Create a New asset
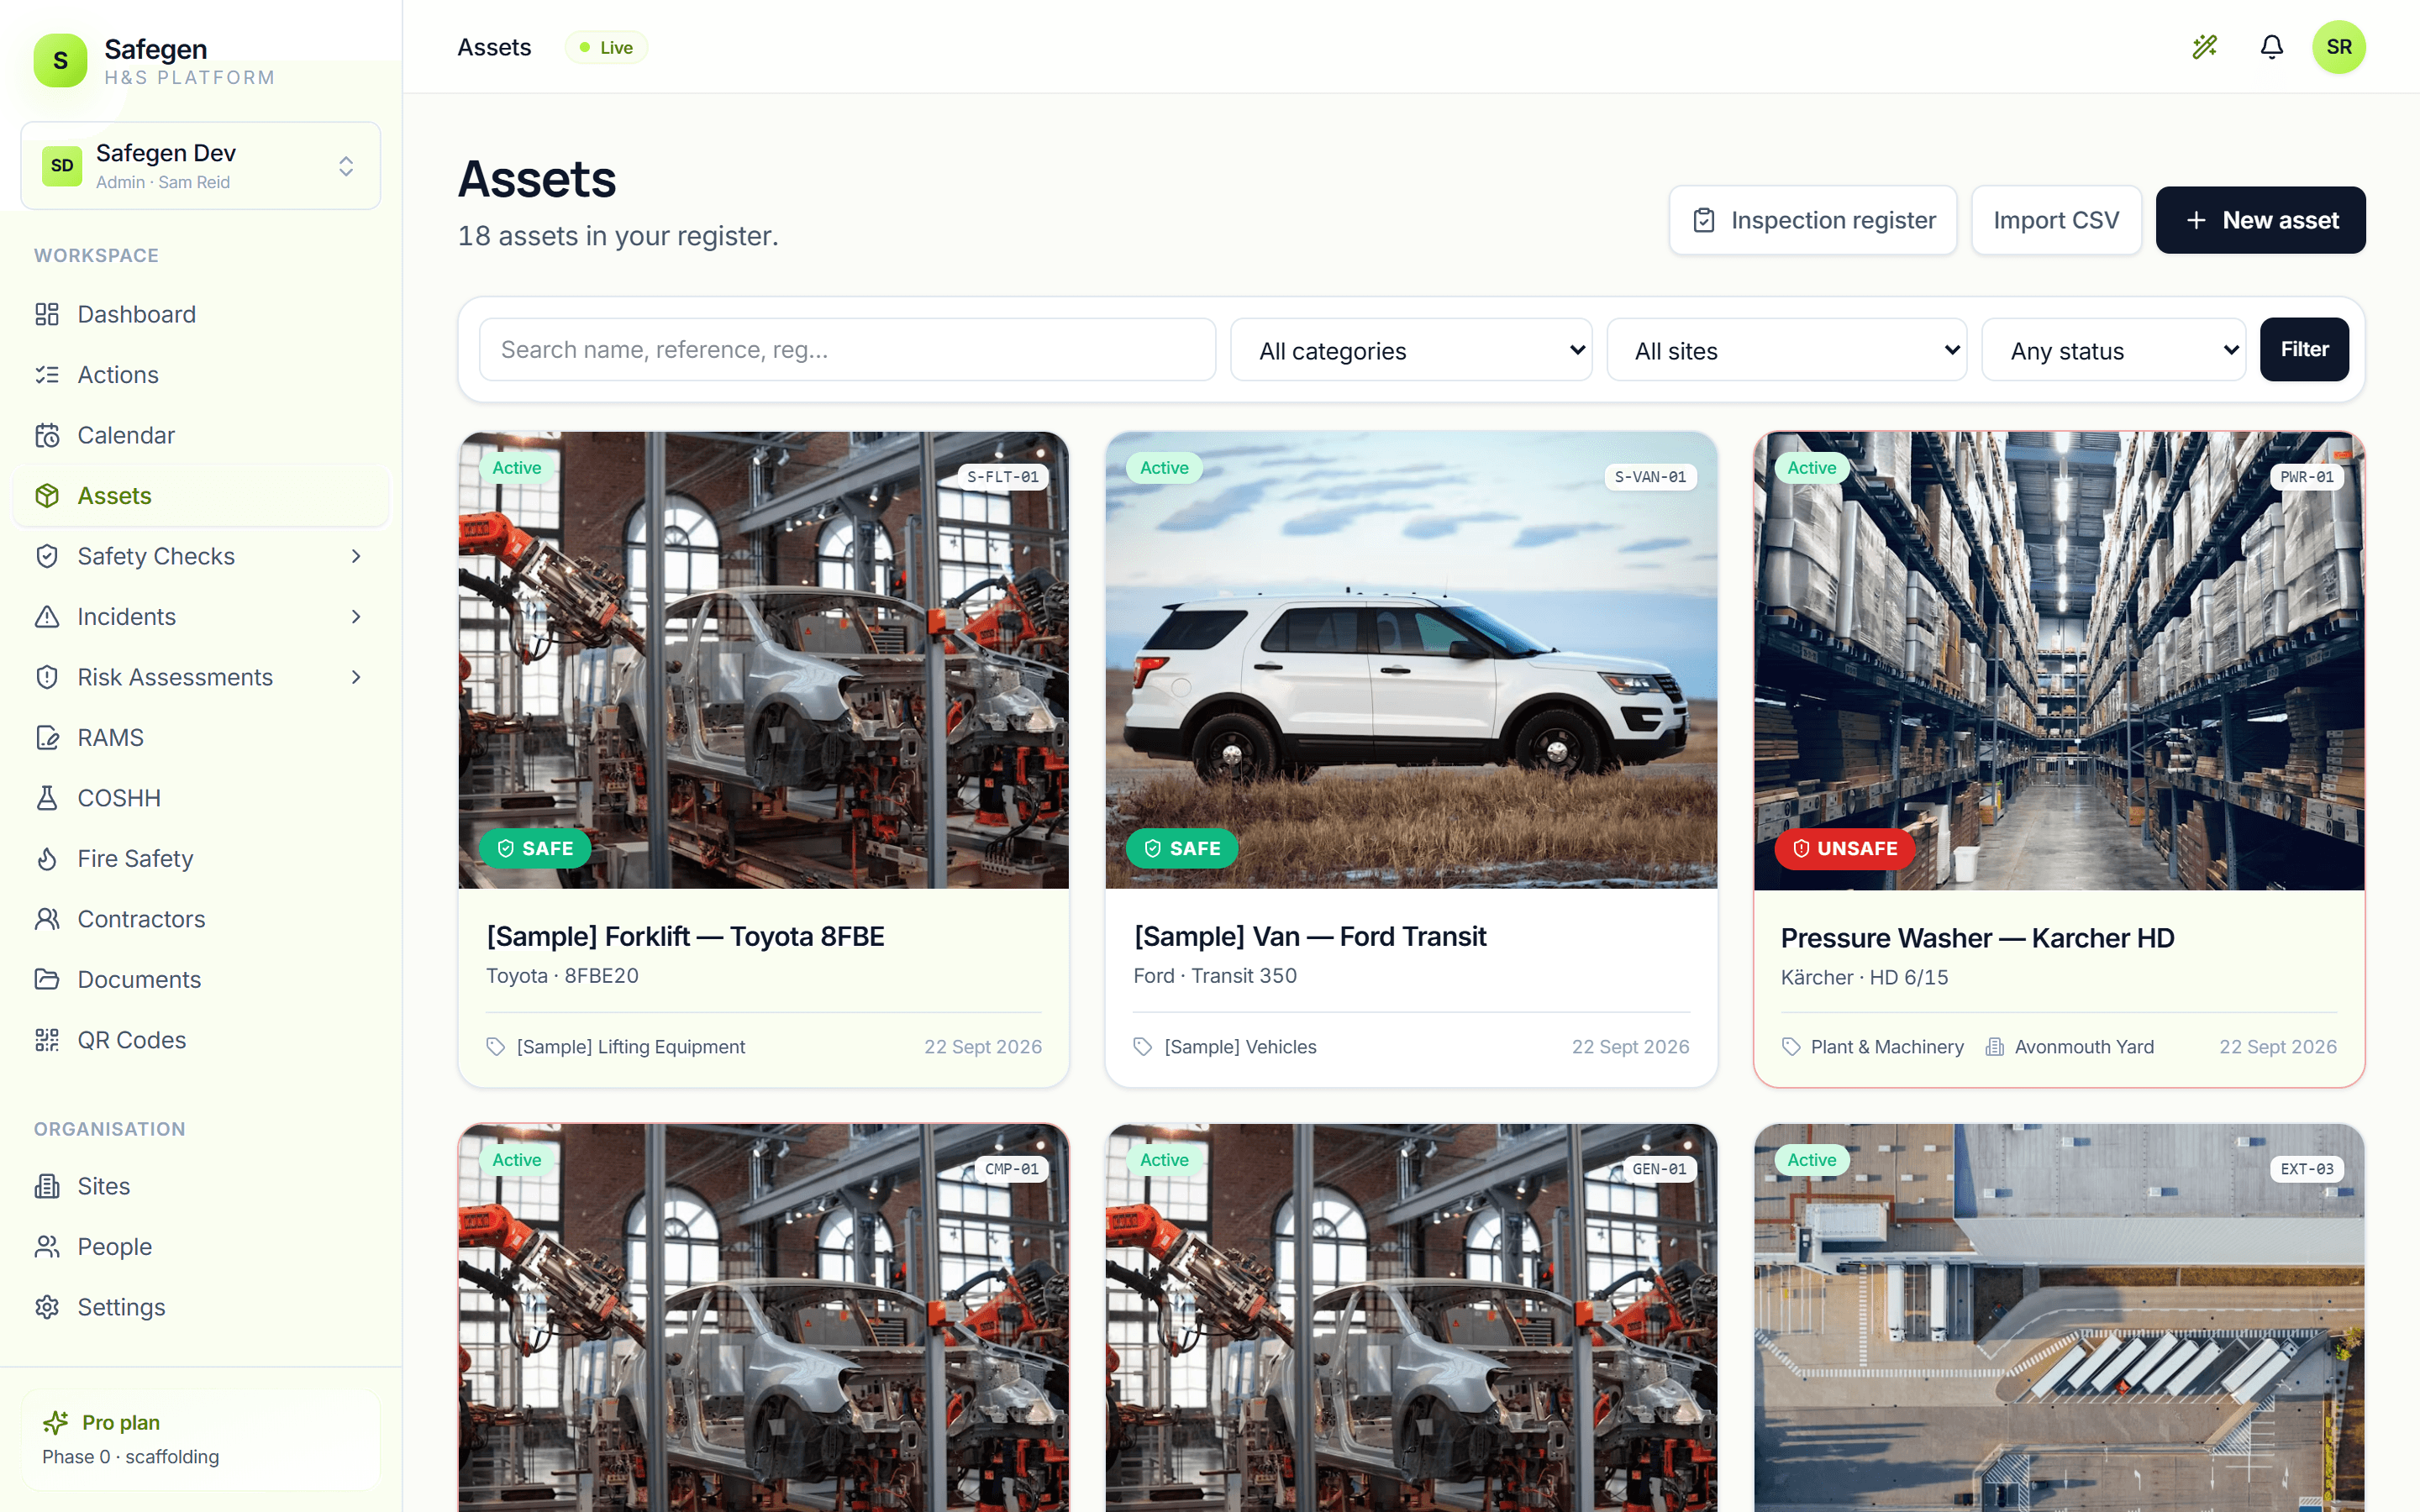The height and width of the screenshot is (1512, 2420). (x=2260, y=220)
